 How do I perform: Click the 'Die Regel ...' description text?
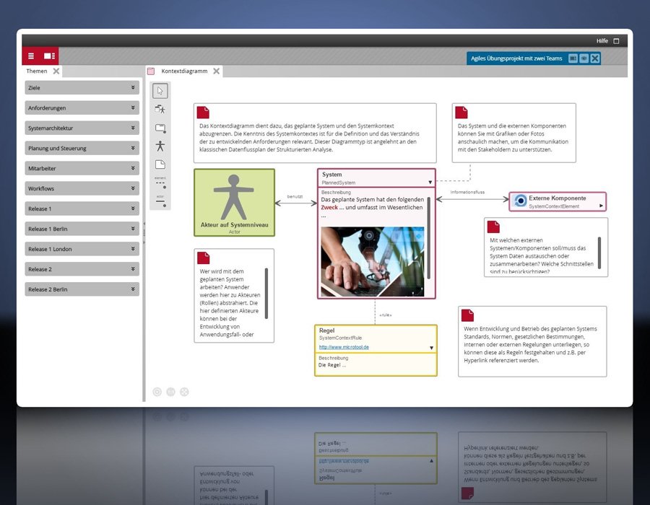click(x=332, y=365)
